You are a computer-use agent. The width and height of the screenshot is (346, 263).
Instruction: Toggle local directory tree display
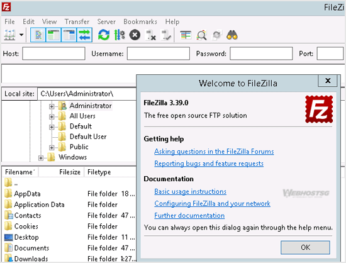click(53, 35)
